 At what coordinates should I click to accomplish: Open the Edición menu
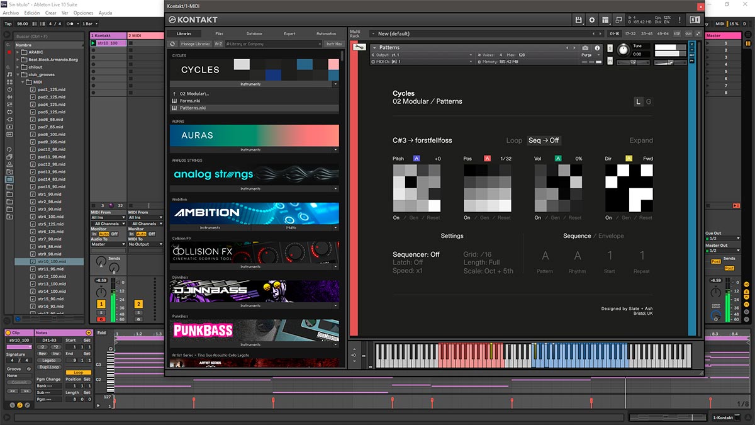(x=31, y=13)
